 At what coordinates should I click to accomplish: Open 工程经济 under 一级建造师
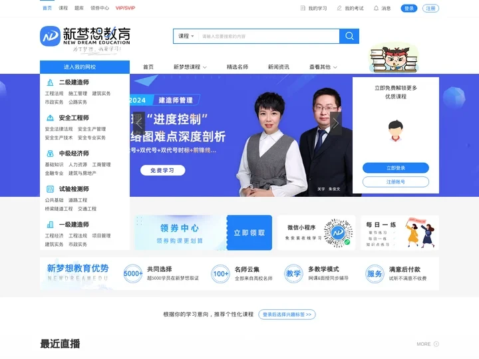click(54, 235)
